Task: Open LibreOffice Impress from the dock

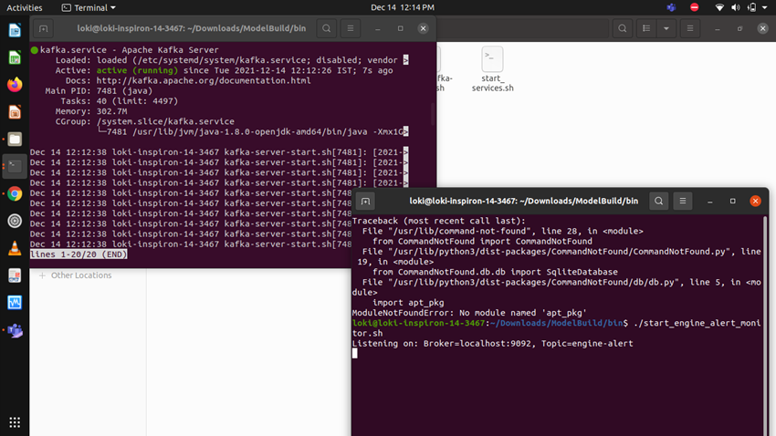Action: (15, 111)
